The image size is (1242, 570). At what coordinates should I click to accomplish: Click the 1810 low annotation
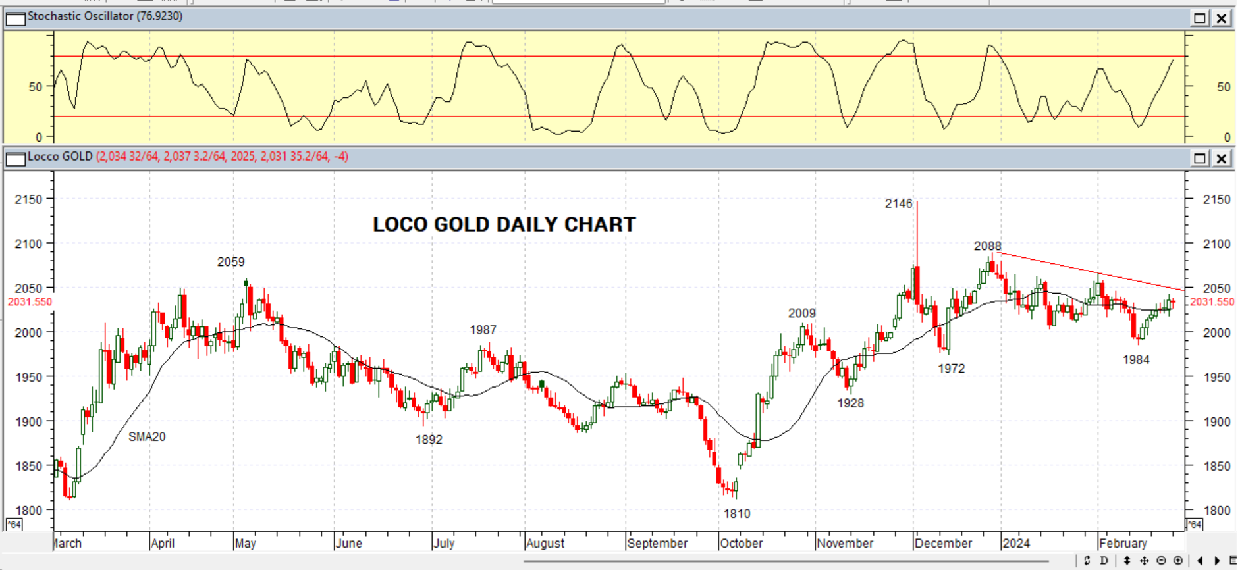(x=737, y=514)
